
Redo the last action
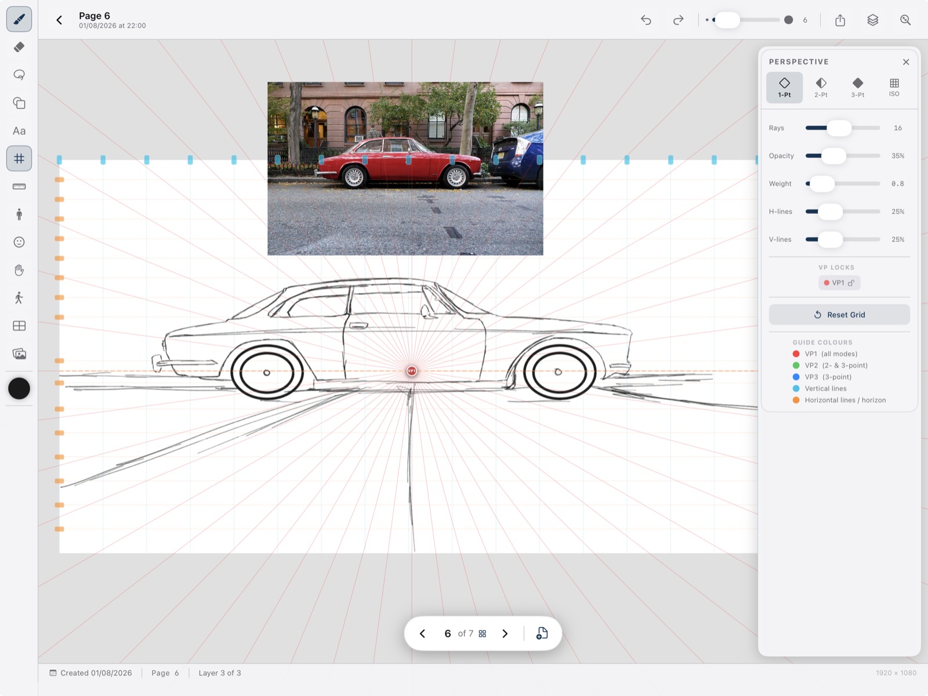point(678,20)
